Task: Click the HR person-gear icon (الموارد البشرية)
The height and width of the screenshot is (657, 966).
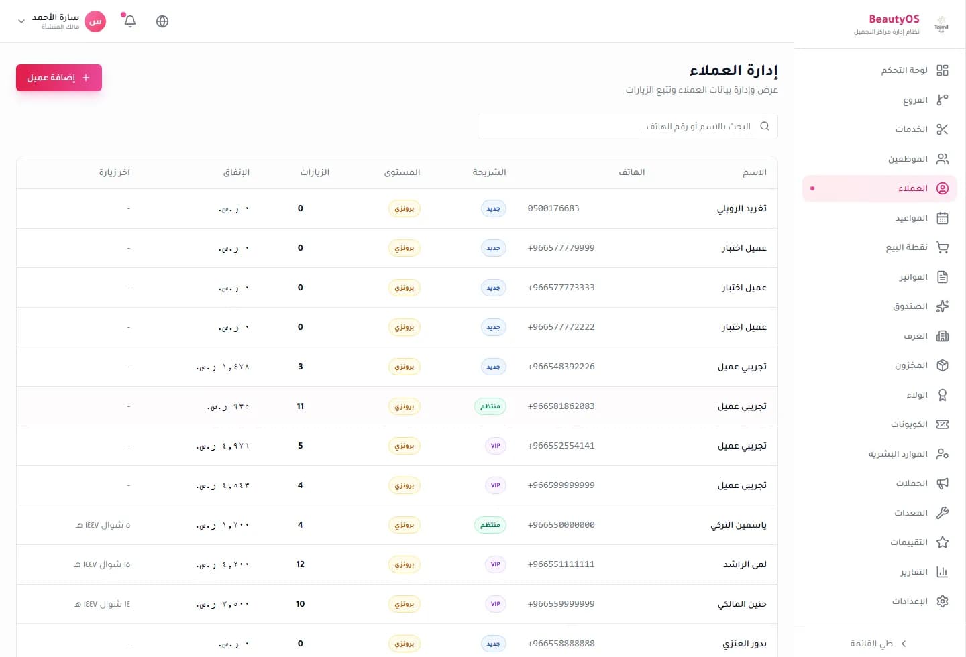Action: 943,454
